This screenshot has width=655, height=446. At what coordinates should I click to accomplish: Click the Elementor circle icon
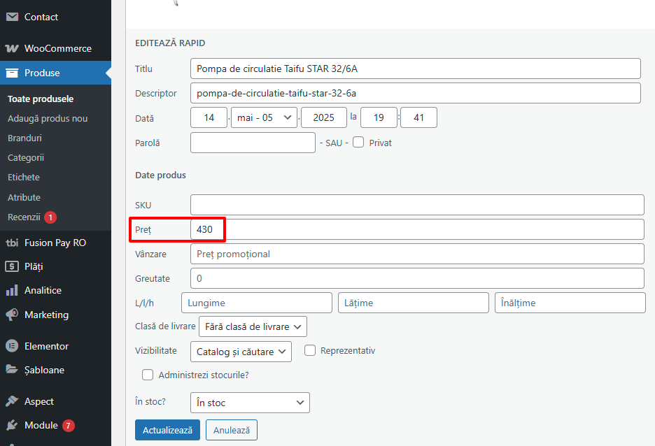[12, 346]
